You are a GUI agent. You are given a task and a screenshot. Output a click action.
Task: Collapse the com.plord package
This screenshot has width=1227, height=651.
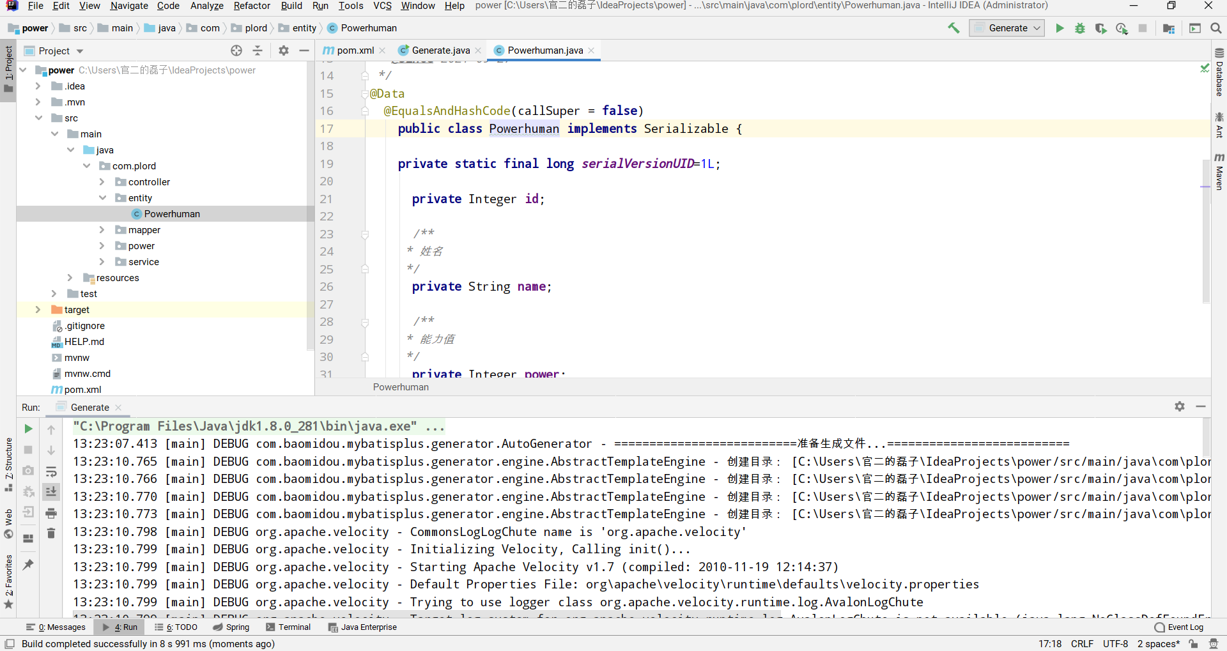[x=86, y=166]
